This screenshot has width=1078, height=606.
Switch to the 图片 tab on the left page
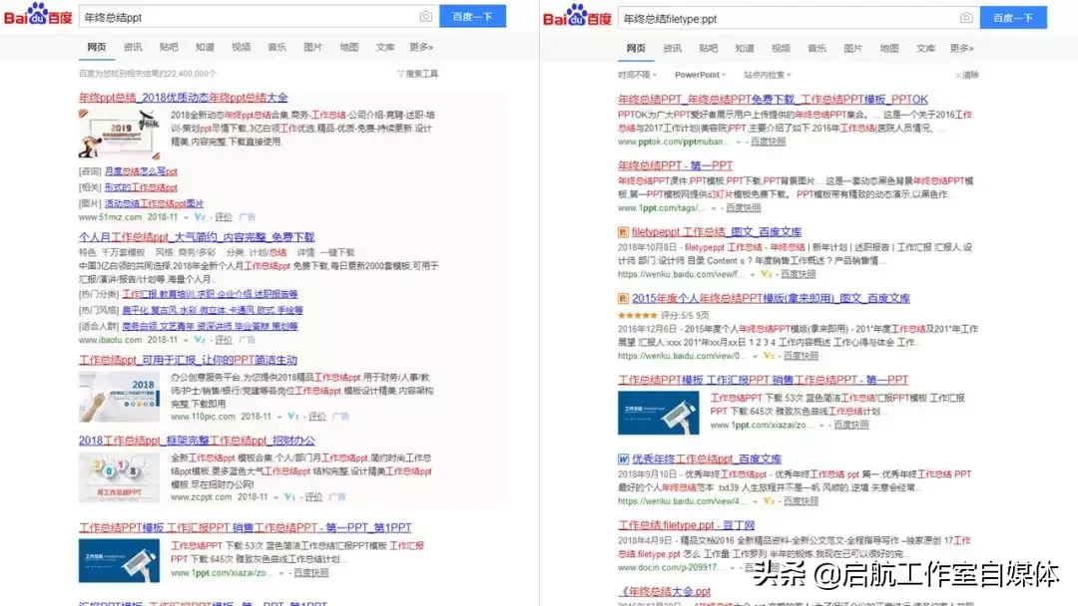(x=313, y=47)
